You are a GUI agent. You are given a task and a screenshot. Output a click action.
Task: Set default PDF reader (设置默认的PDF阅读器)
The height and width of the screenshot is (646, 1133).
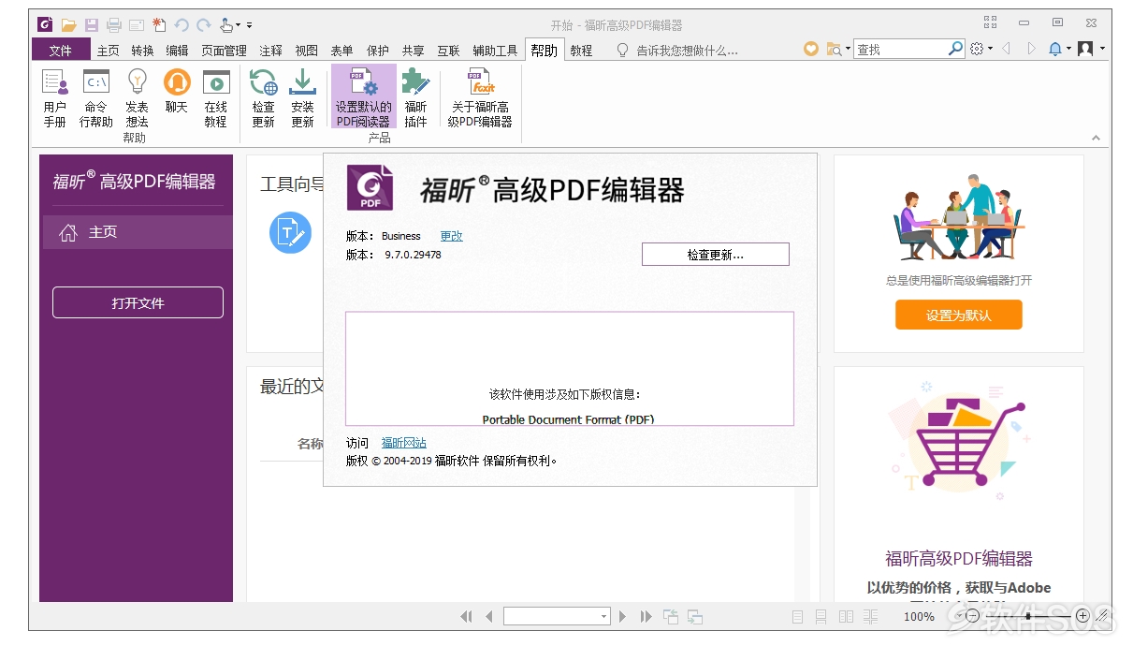point(363,98)
